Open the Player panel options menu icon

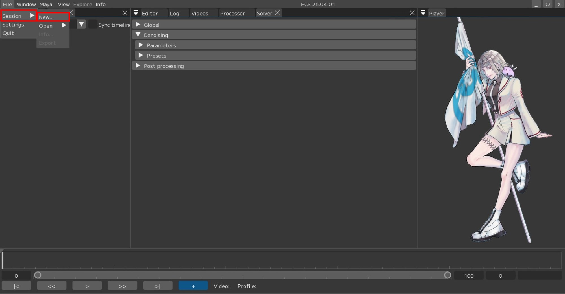pos(423,13)
